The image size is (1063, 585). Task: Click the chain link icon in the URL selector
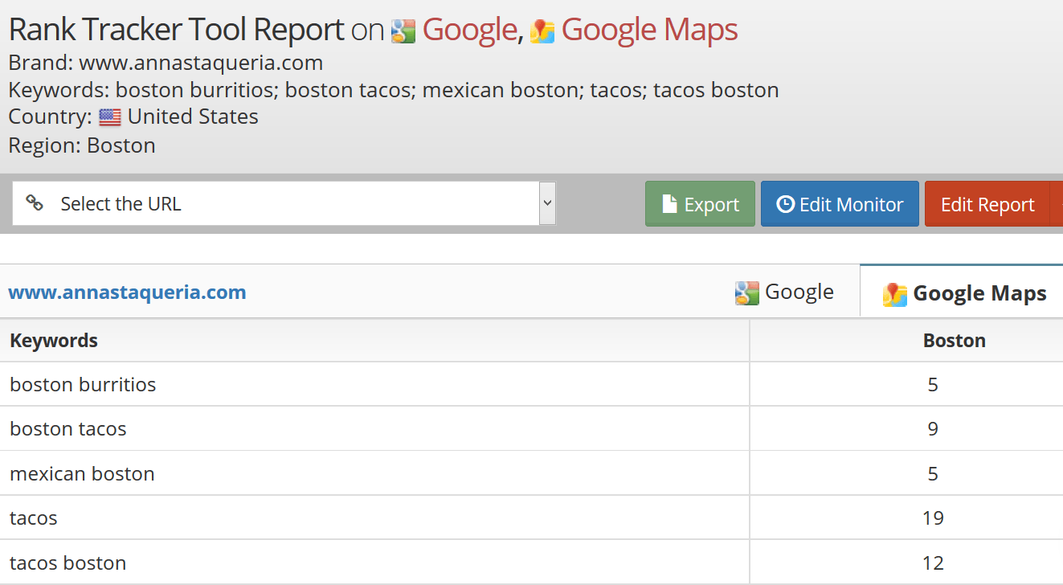tap(35, 202)
